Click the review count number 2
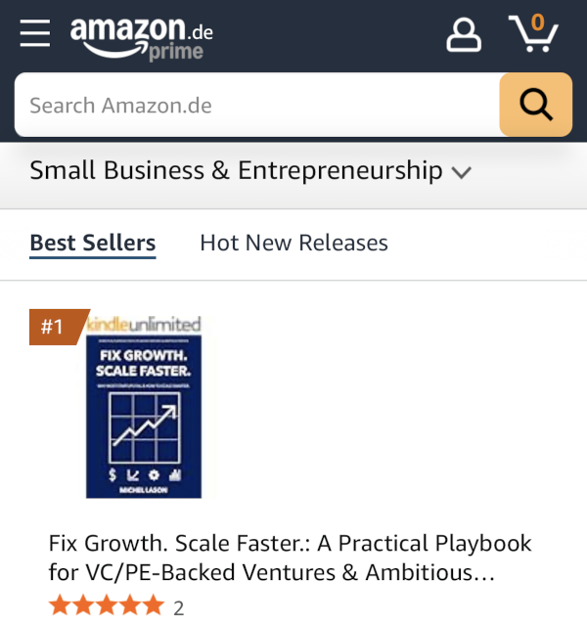This screenshot has height=625, width=587. coord(178,607)
